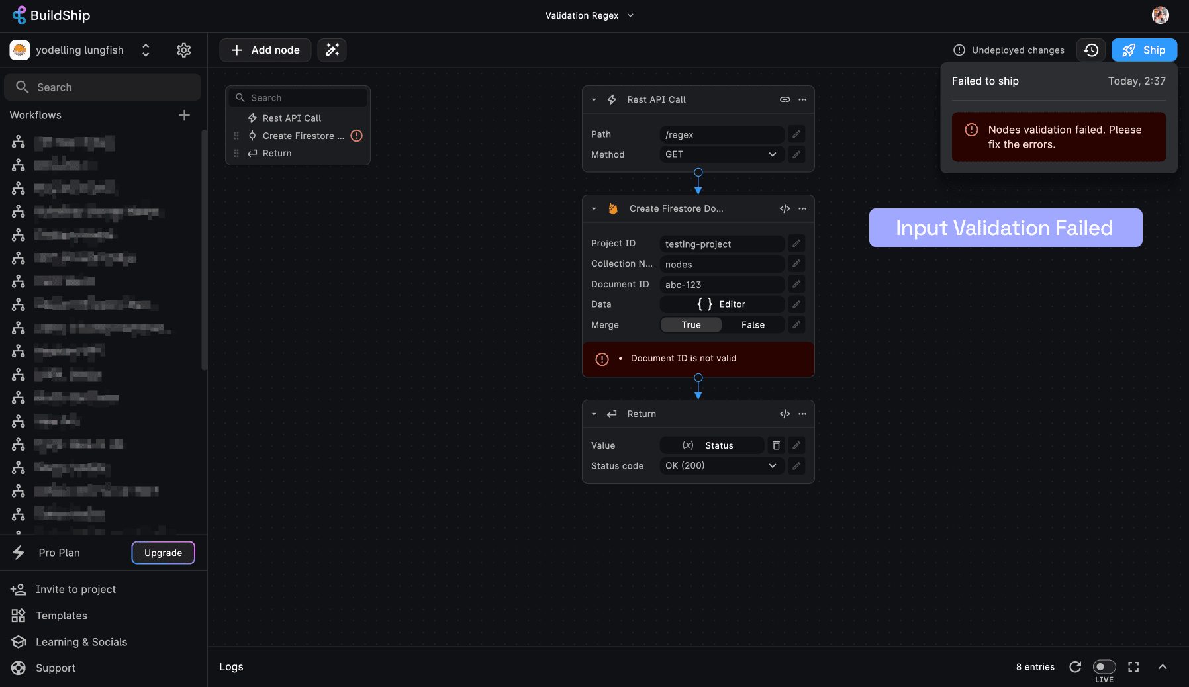Click the Document ID input field
Screen dimensions: 1189x687
[721, 285]
